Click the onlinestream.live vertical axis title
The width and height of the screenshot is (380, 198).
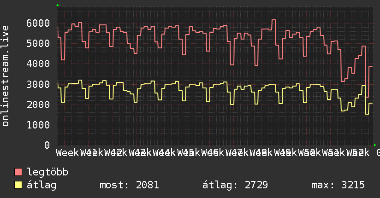[6, 76]
